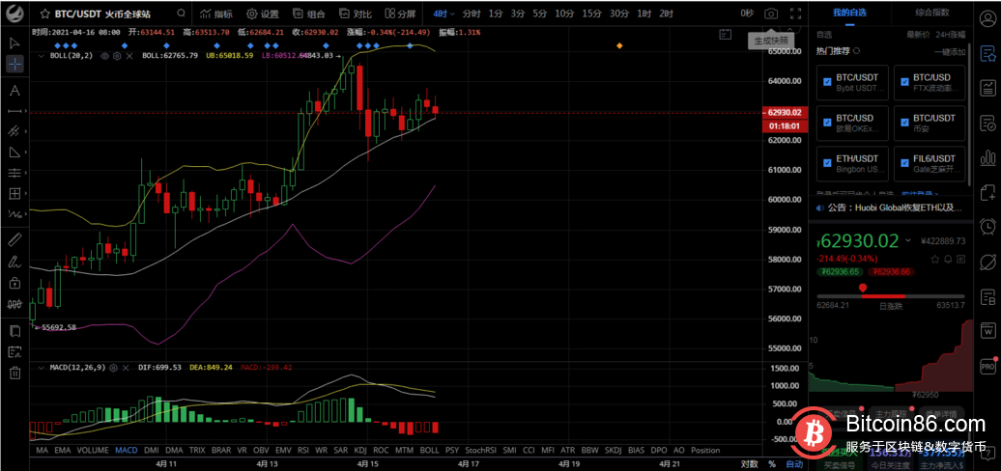The height and width of the screenshot is (471, 1001).
Task: Open the 指标 indicators menu
Action: click(x=215, y=14)
